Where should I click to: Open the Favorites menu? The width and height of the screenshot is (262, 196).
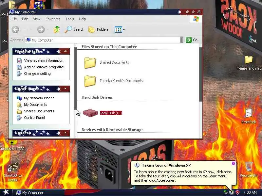pos(53,19)
